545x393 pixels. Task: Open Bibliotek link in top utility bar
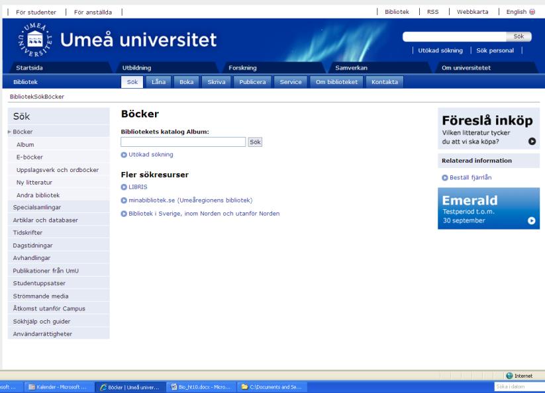point(397,12)
